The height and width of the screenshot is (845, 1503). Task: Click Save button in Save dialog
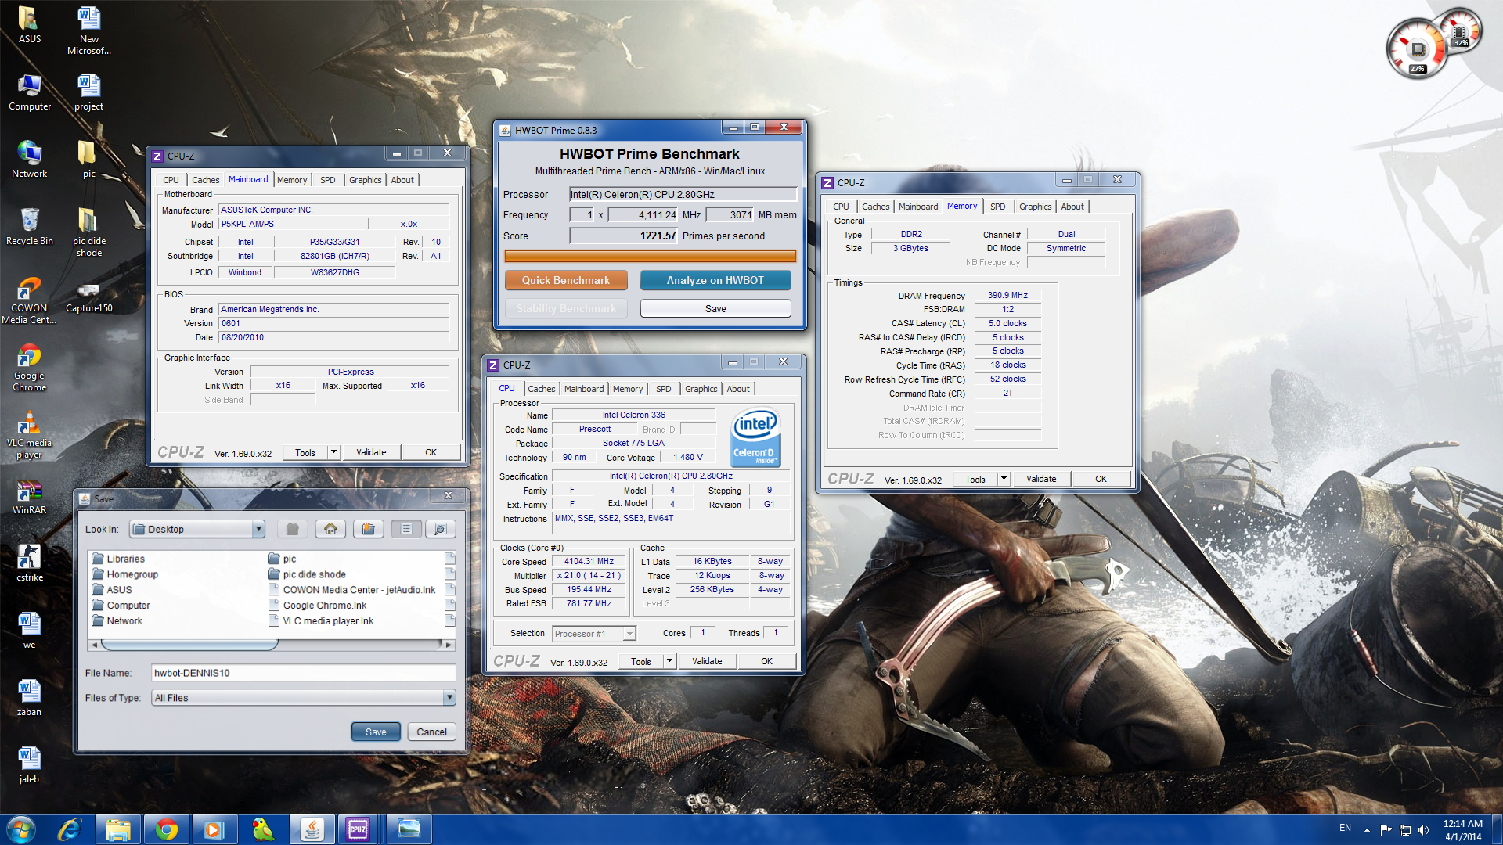click(376, 732)
